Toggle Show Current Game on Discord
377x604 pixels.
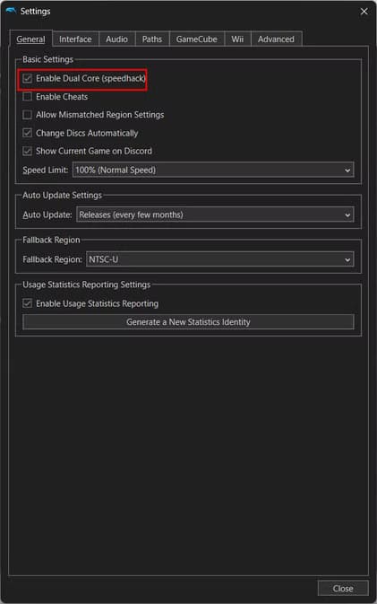27,151
